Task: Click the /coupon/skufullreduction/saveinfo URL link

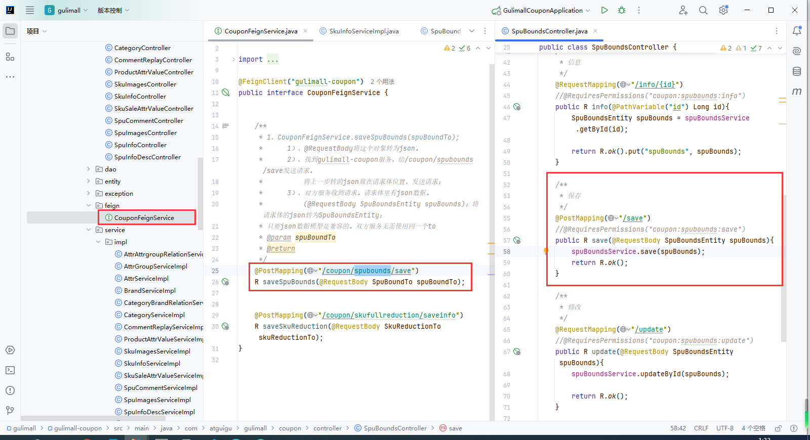Action: pos(389,315)
